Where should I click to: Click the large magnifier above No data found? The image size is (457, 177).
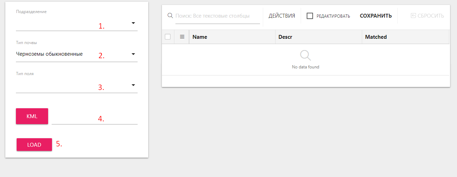pos(305,55)
